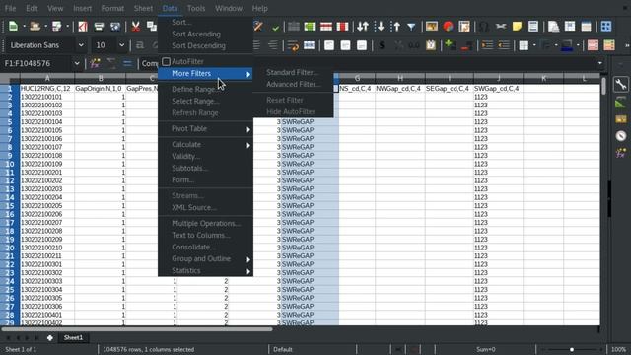Click the Format as Date icon
The image size is (631, 355).
431,45
